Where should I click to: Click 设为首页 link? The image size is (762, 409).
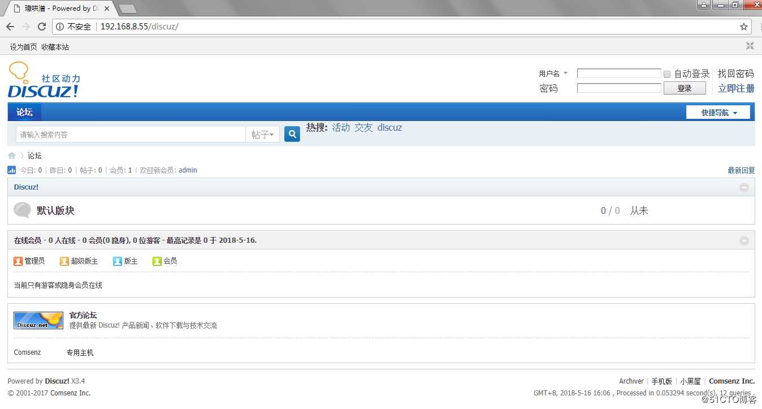tap(23, 47)
